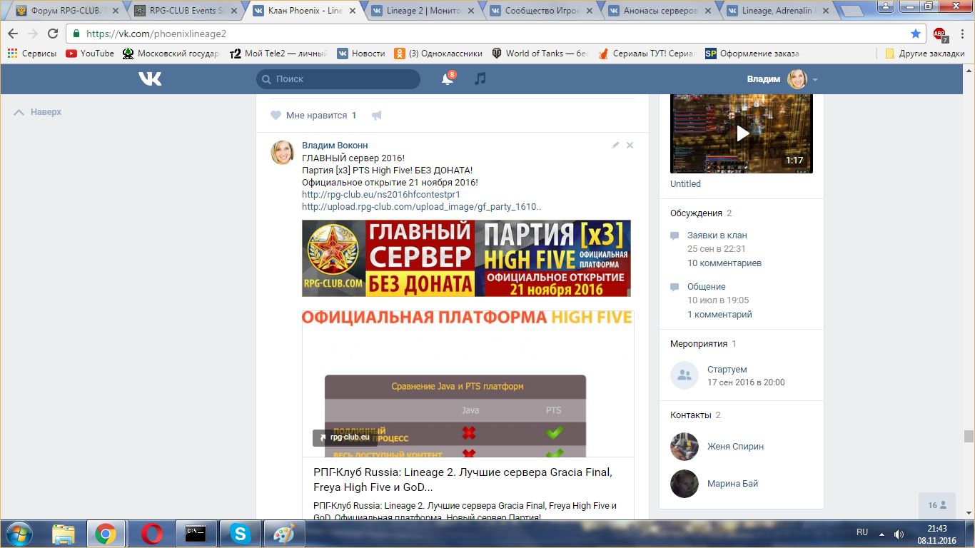
Task: Open File Explorer from the taskbar
Action: [x=63, y=534]
